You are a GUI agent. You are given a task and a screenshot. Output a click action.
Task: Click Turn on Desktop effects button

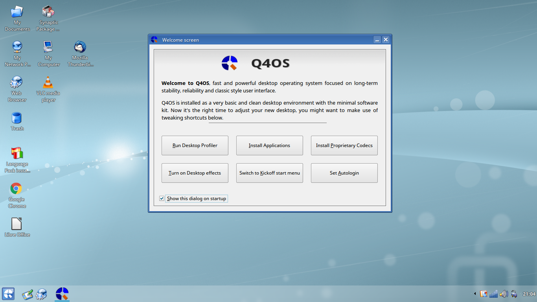point(195,173)
